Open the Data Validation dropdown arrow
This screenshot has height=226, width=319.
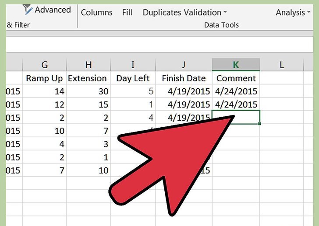(x=225, y=12)
